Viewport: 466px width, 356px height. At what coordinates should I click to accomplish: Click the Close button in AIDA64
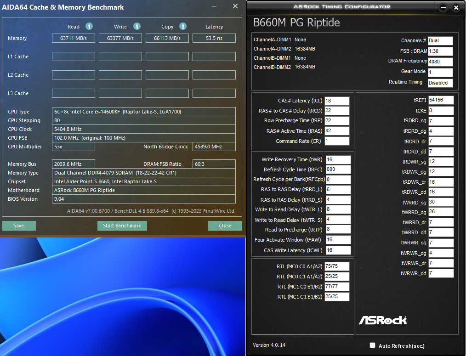(225, 226)
